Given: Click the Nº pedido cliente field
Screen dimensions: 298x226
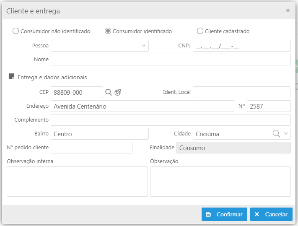Looking at the screenshot, I should click(x=91, y=148).
